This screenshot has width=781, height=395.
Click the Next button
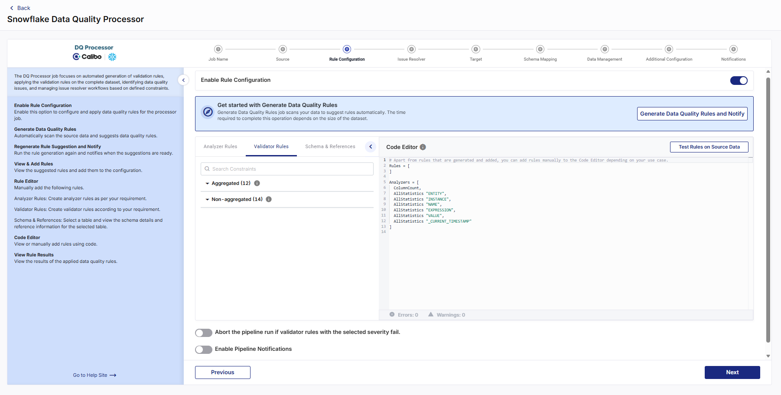[x=732, y=372]
